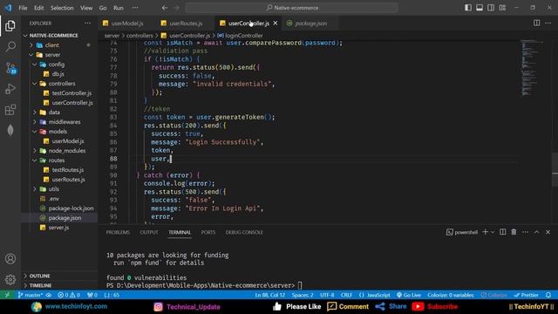Image resolution: width=558 pixels, height=314 pixels.
Task: Go back using the navigation arrow
Action: [x=165, y=8]
